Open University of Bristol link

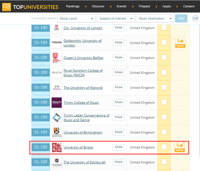78,147
